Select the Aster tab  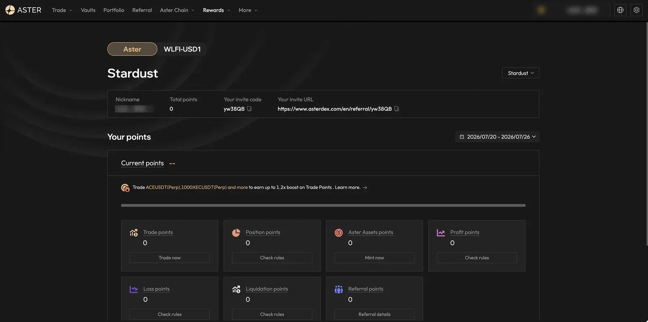pos(132,49)
